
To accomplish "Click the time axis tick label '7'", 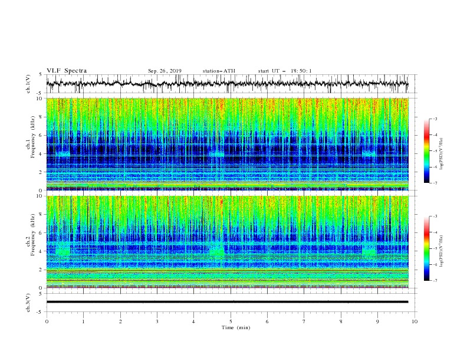I will 304,321.
